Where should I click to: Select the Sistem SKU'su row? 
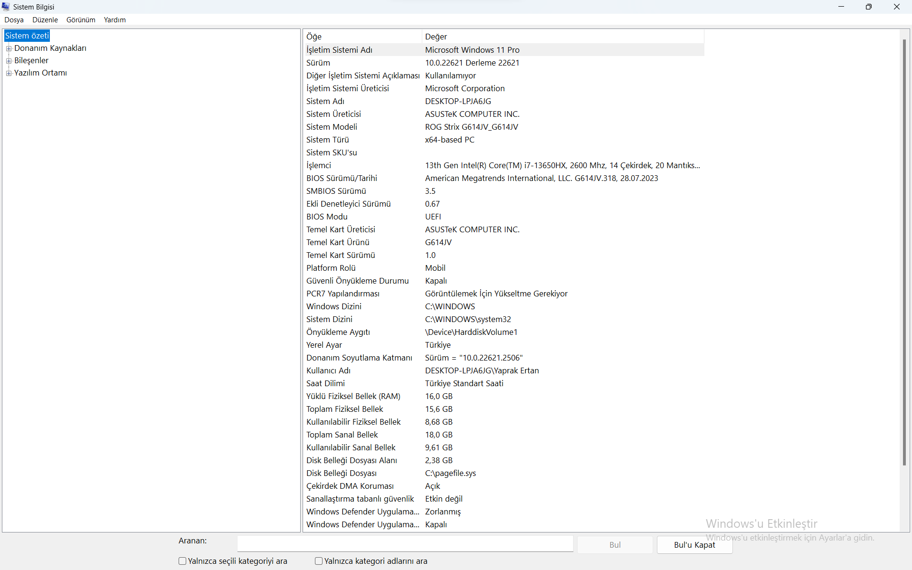pos(504,152)
